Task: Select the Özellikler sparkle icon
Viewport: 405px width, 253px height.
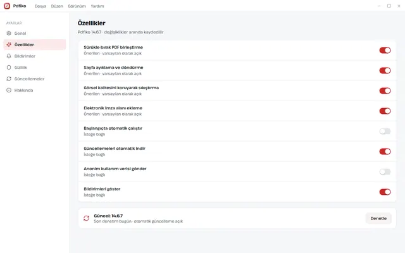Action: [x=9, y=45]
